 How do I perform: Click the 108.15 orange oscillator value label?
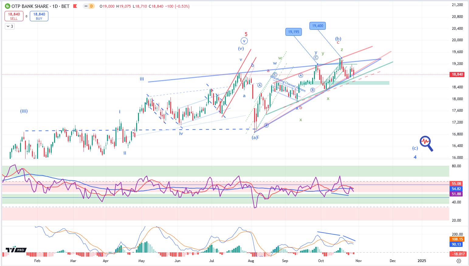coord(457,239)
